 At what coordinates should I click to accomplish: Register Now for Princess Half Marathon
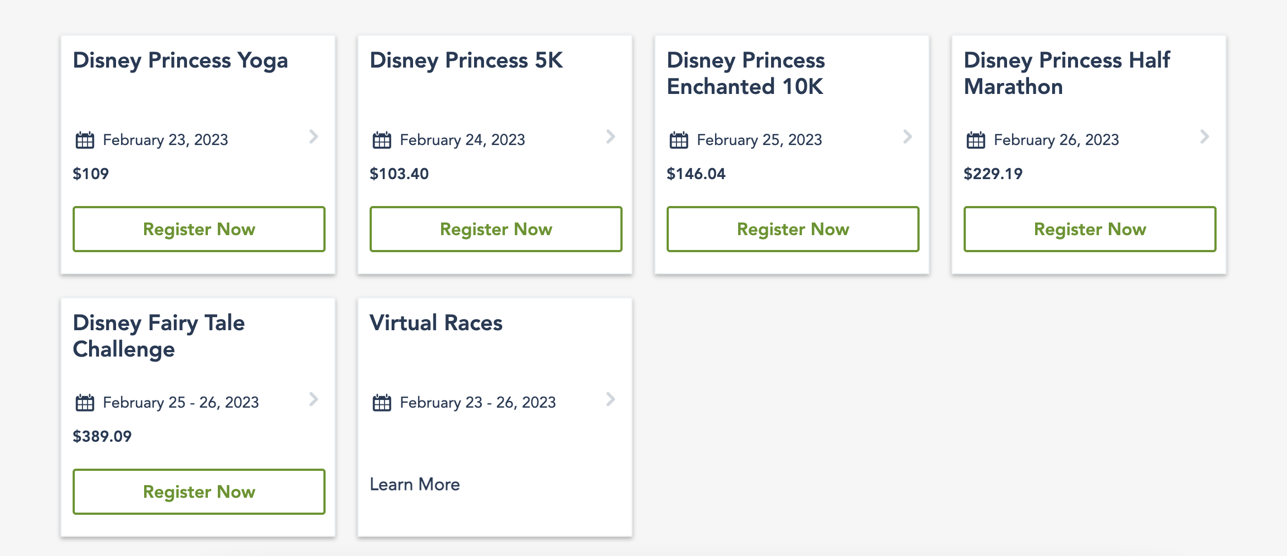coord(1090,229)
